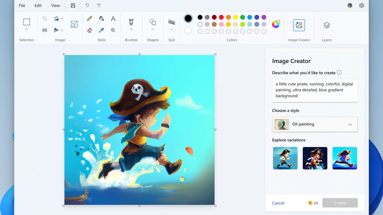
Task: Open the user account profile picture
Action: tap(350, 5)
